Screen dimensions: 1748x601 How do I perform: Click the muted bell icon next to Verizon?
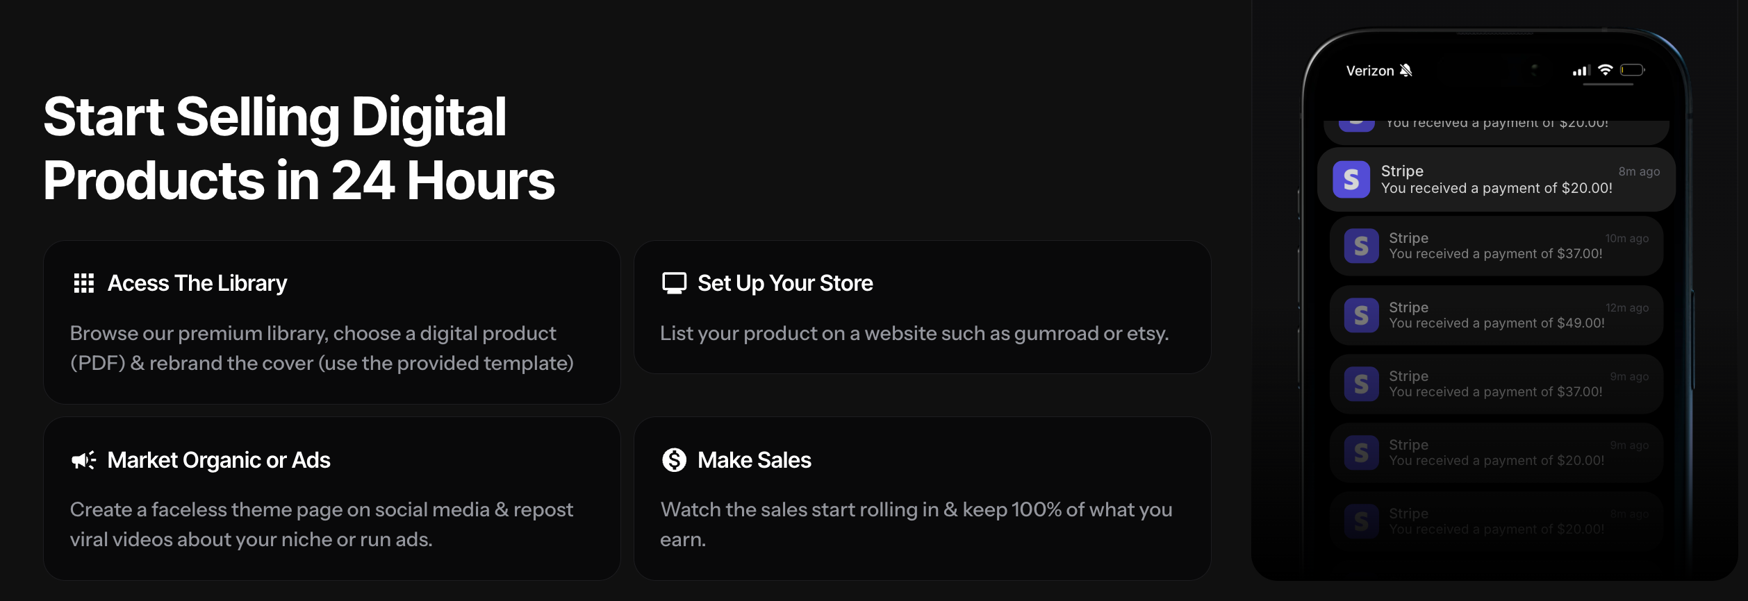[1406, 70]
